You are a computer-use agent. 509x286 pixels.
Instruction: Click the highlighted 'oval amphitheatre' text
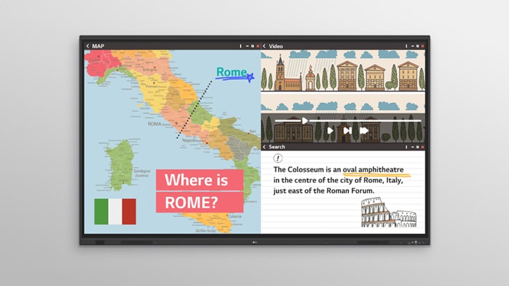tap(373, 169)
